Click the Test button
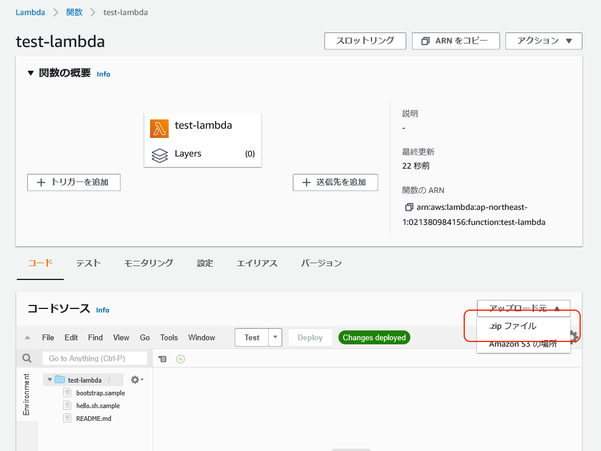 tap(252, 337)
